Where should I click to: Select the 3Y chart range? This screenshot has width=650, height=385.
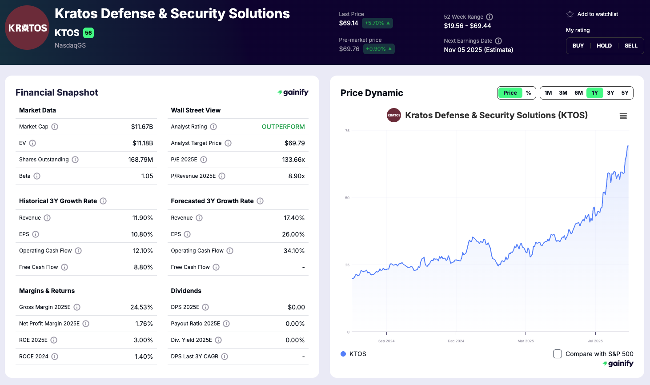pyautogui.click(x=610, y=93)
